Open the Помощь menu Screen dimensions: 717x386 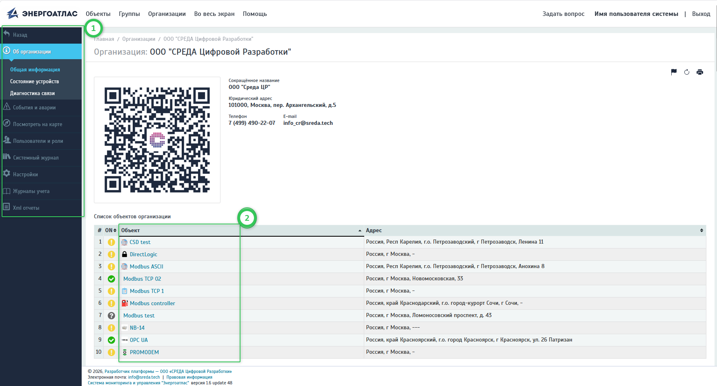(x=255, y=14)
